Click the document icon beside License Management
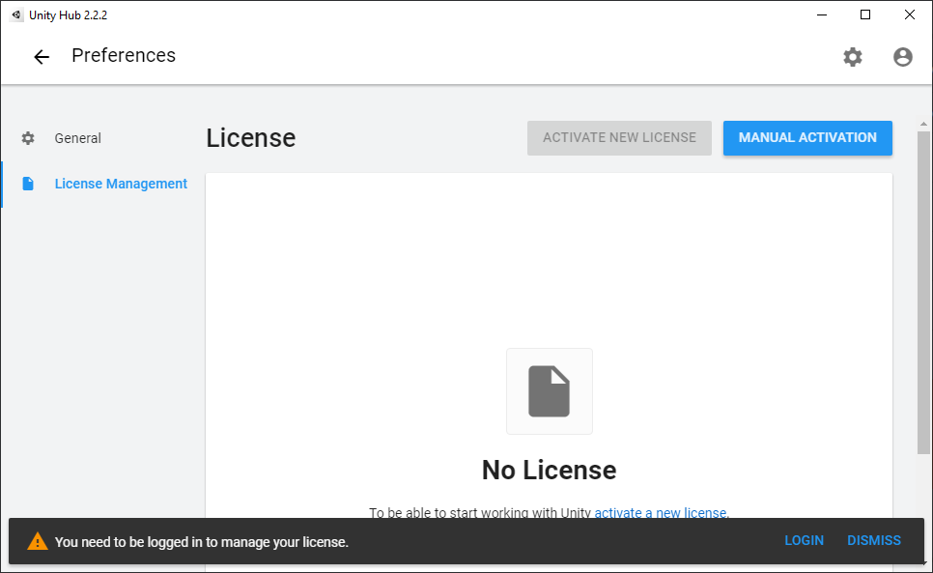Image resolution: width=933 pixels, height=573 pixels. (x=28, y=184)
